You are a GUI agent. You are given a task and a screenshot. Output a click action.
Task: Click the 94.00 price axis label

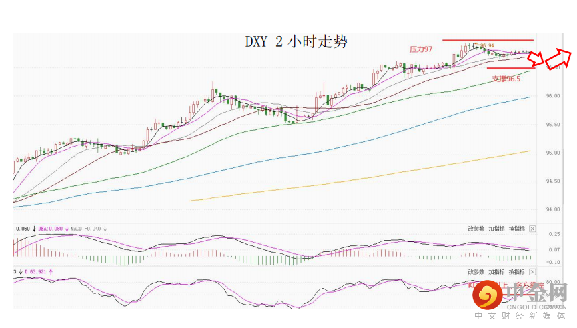coord(552,209)
